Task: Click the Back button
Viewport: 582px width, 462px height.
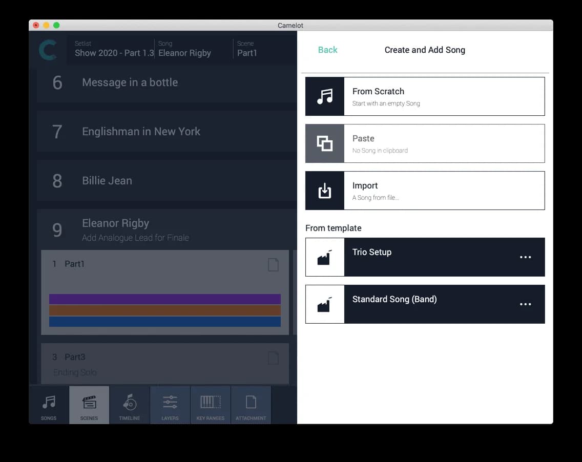Action: tap(328, 50)
